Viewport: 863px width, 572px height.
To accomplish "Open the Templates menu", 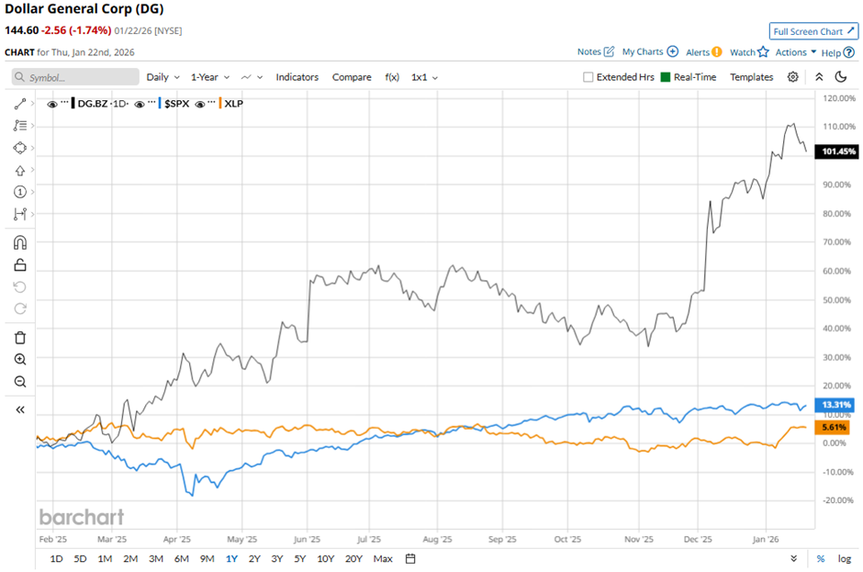I will pyautogui.click(x=751, y=77).
